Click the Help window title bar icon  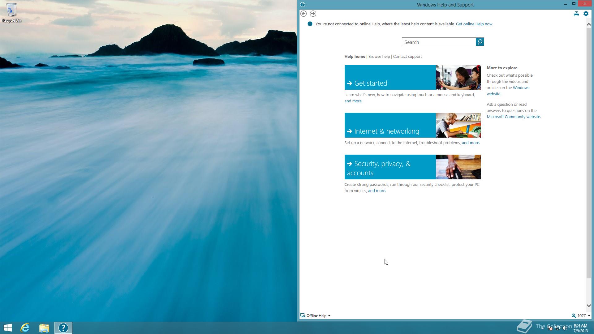coord(303,5)
